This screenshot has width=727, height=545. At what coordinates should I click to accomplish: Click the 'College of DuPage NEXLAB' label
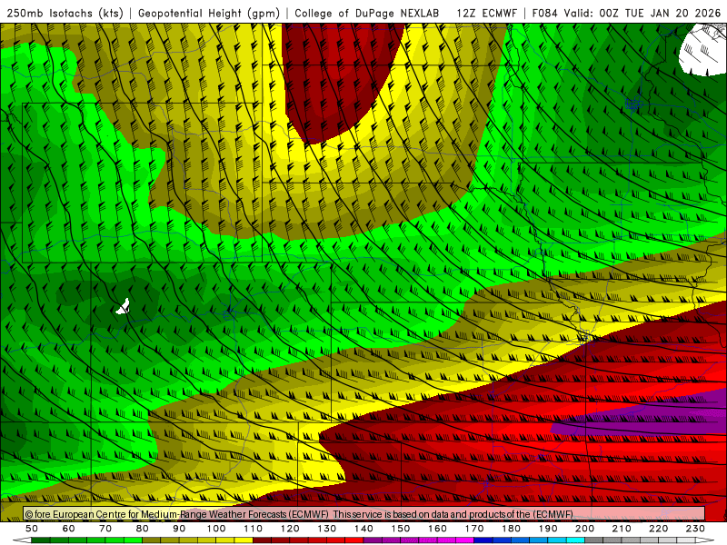(367, 13)
